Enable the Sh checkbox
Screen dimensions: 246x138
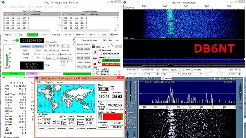pos(46,65)
